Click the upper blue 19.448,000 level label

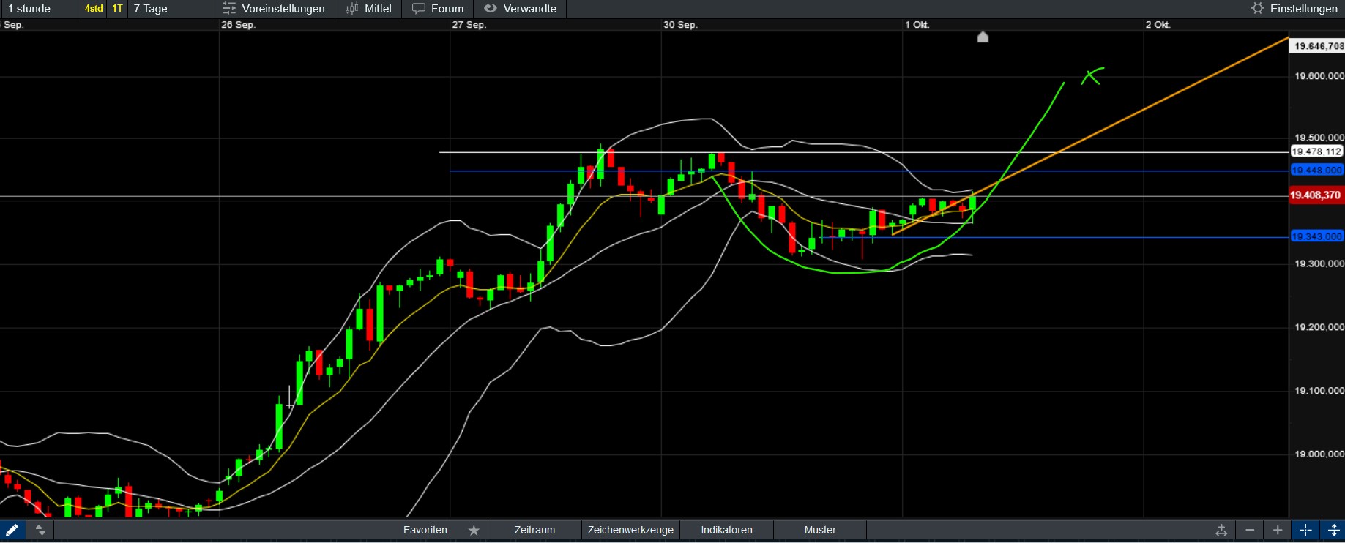pyautogui.click(x=1316, y=171)
